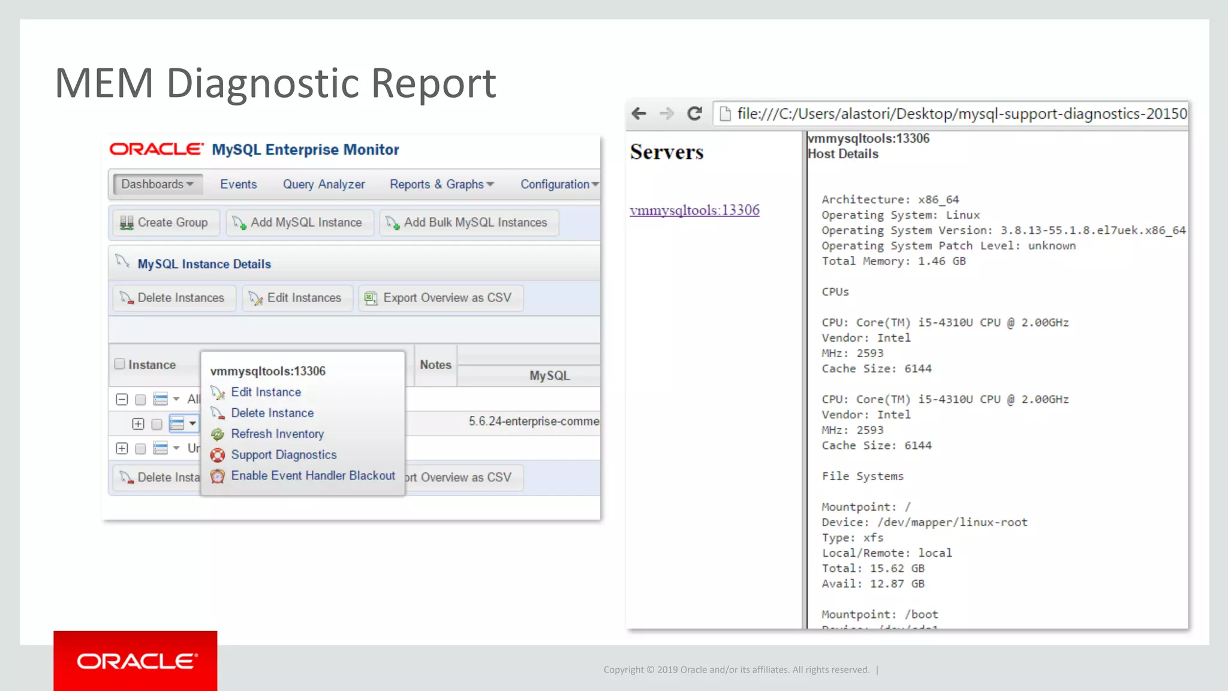1228x691 pixels.
Task: Choose Edit Instance from context menu
Action: point(266,392)
